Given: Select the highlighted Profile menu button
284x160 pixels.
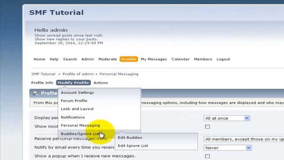Looking at the screenshot, I should [x=129, y=59].
